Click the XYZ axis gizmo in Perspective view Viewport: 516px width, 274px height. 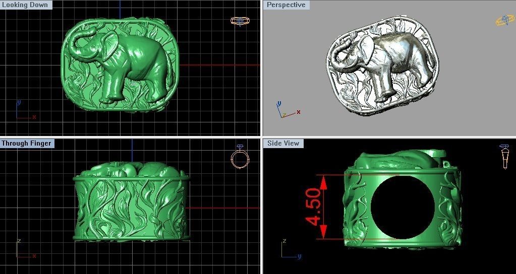[289, 110]
